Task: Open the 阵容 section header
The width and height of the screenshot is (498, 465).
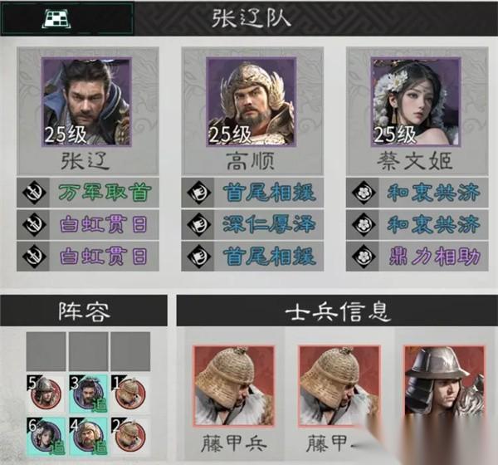Action: [84, 311]
